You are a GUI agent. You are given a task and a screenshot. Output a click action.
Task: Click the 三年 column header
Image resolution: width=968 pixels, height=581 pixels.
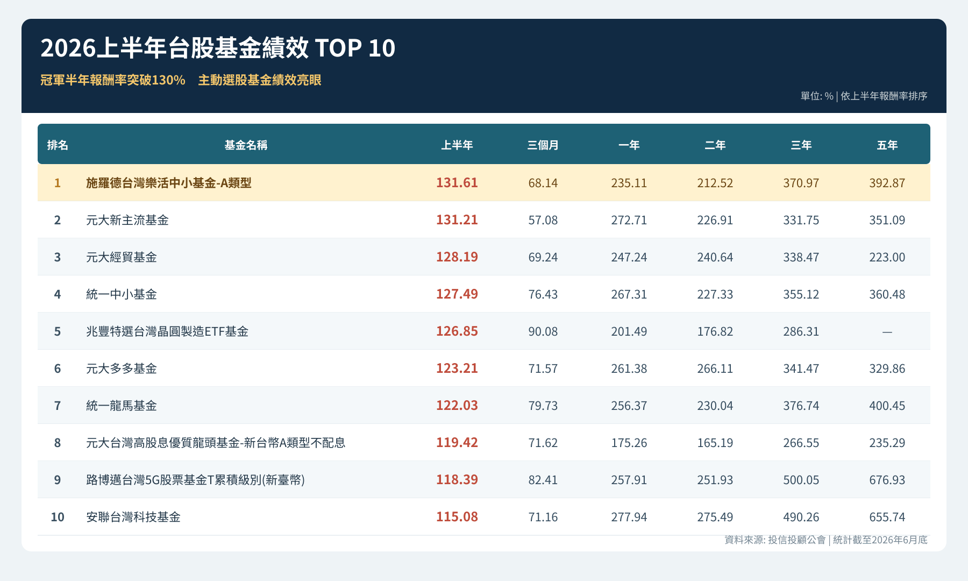coord(801,145)
